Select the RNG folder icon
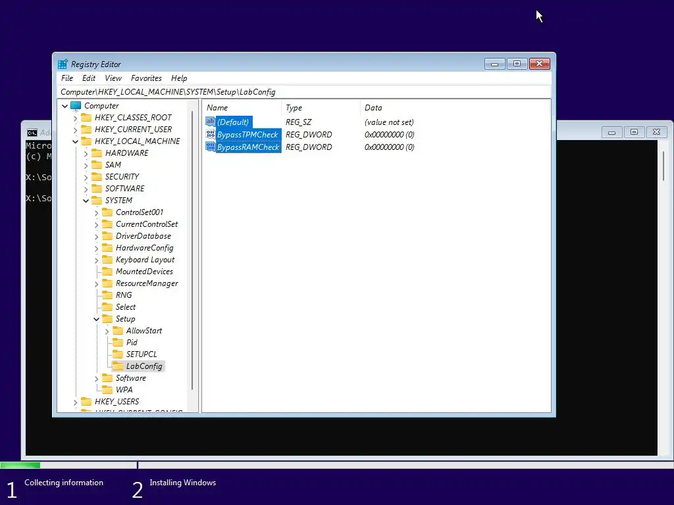This screenshot has height=505, width=674. click(107, 295)
